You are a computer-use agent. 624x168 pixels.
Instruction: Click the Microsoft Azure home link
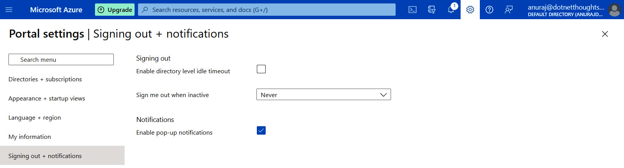pos(56,10)
